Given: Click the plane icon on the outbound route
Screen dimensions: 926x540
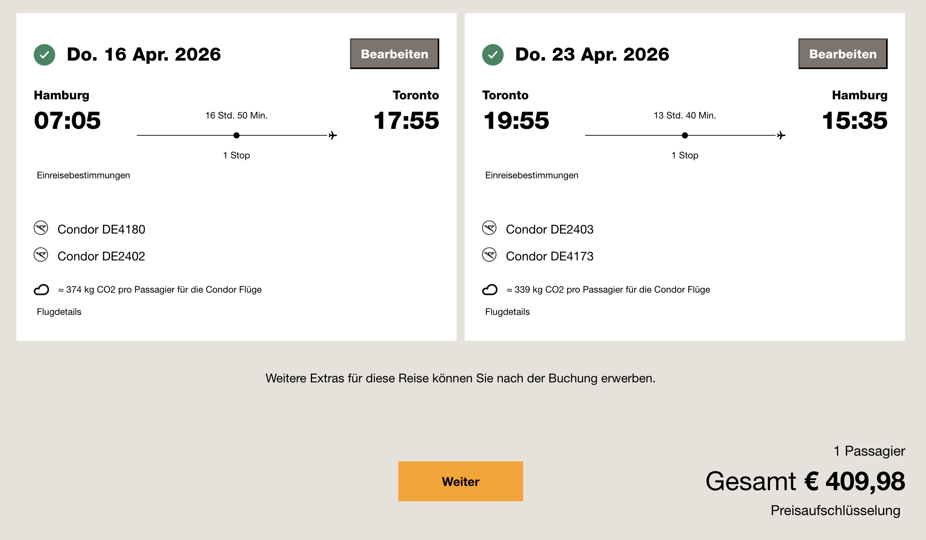Looking at the screenshot, I should [x=333, y=135].
